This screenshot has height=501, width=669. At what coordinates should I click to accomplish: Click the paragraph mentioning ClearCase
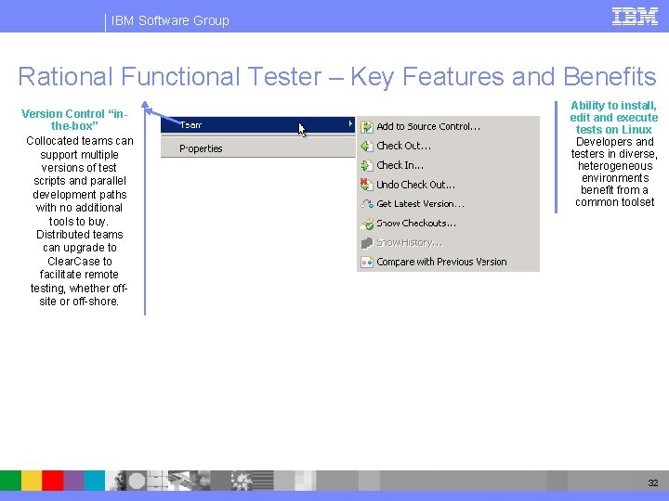point(79,221)
